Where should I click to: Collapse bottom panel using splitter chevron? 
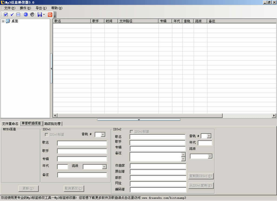click(139, 120)
